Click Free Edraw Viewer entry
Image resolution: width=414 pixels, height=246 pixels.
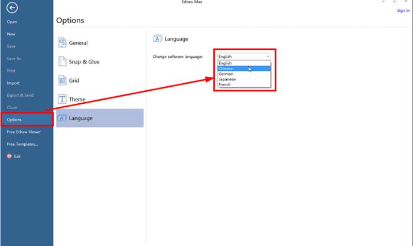point(24,132)
